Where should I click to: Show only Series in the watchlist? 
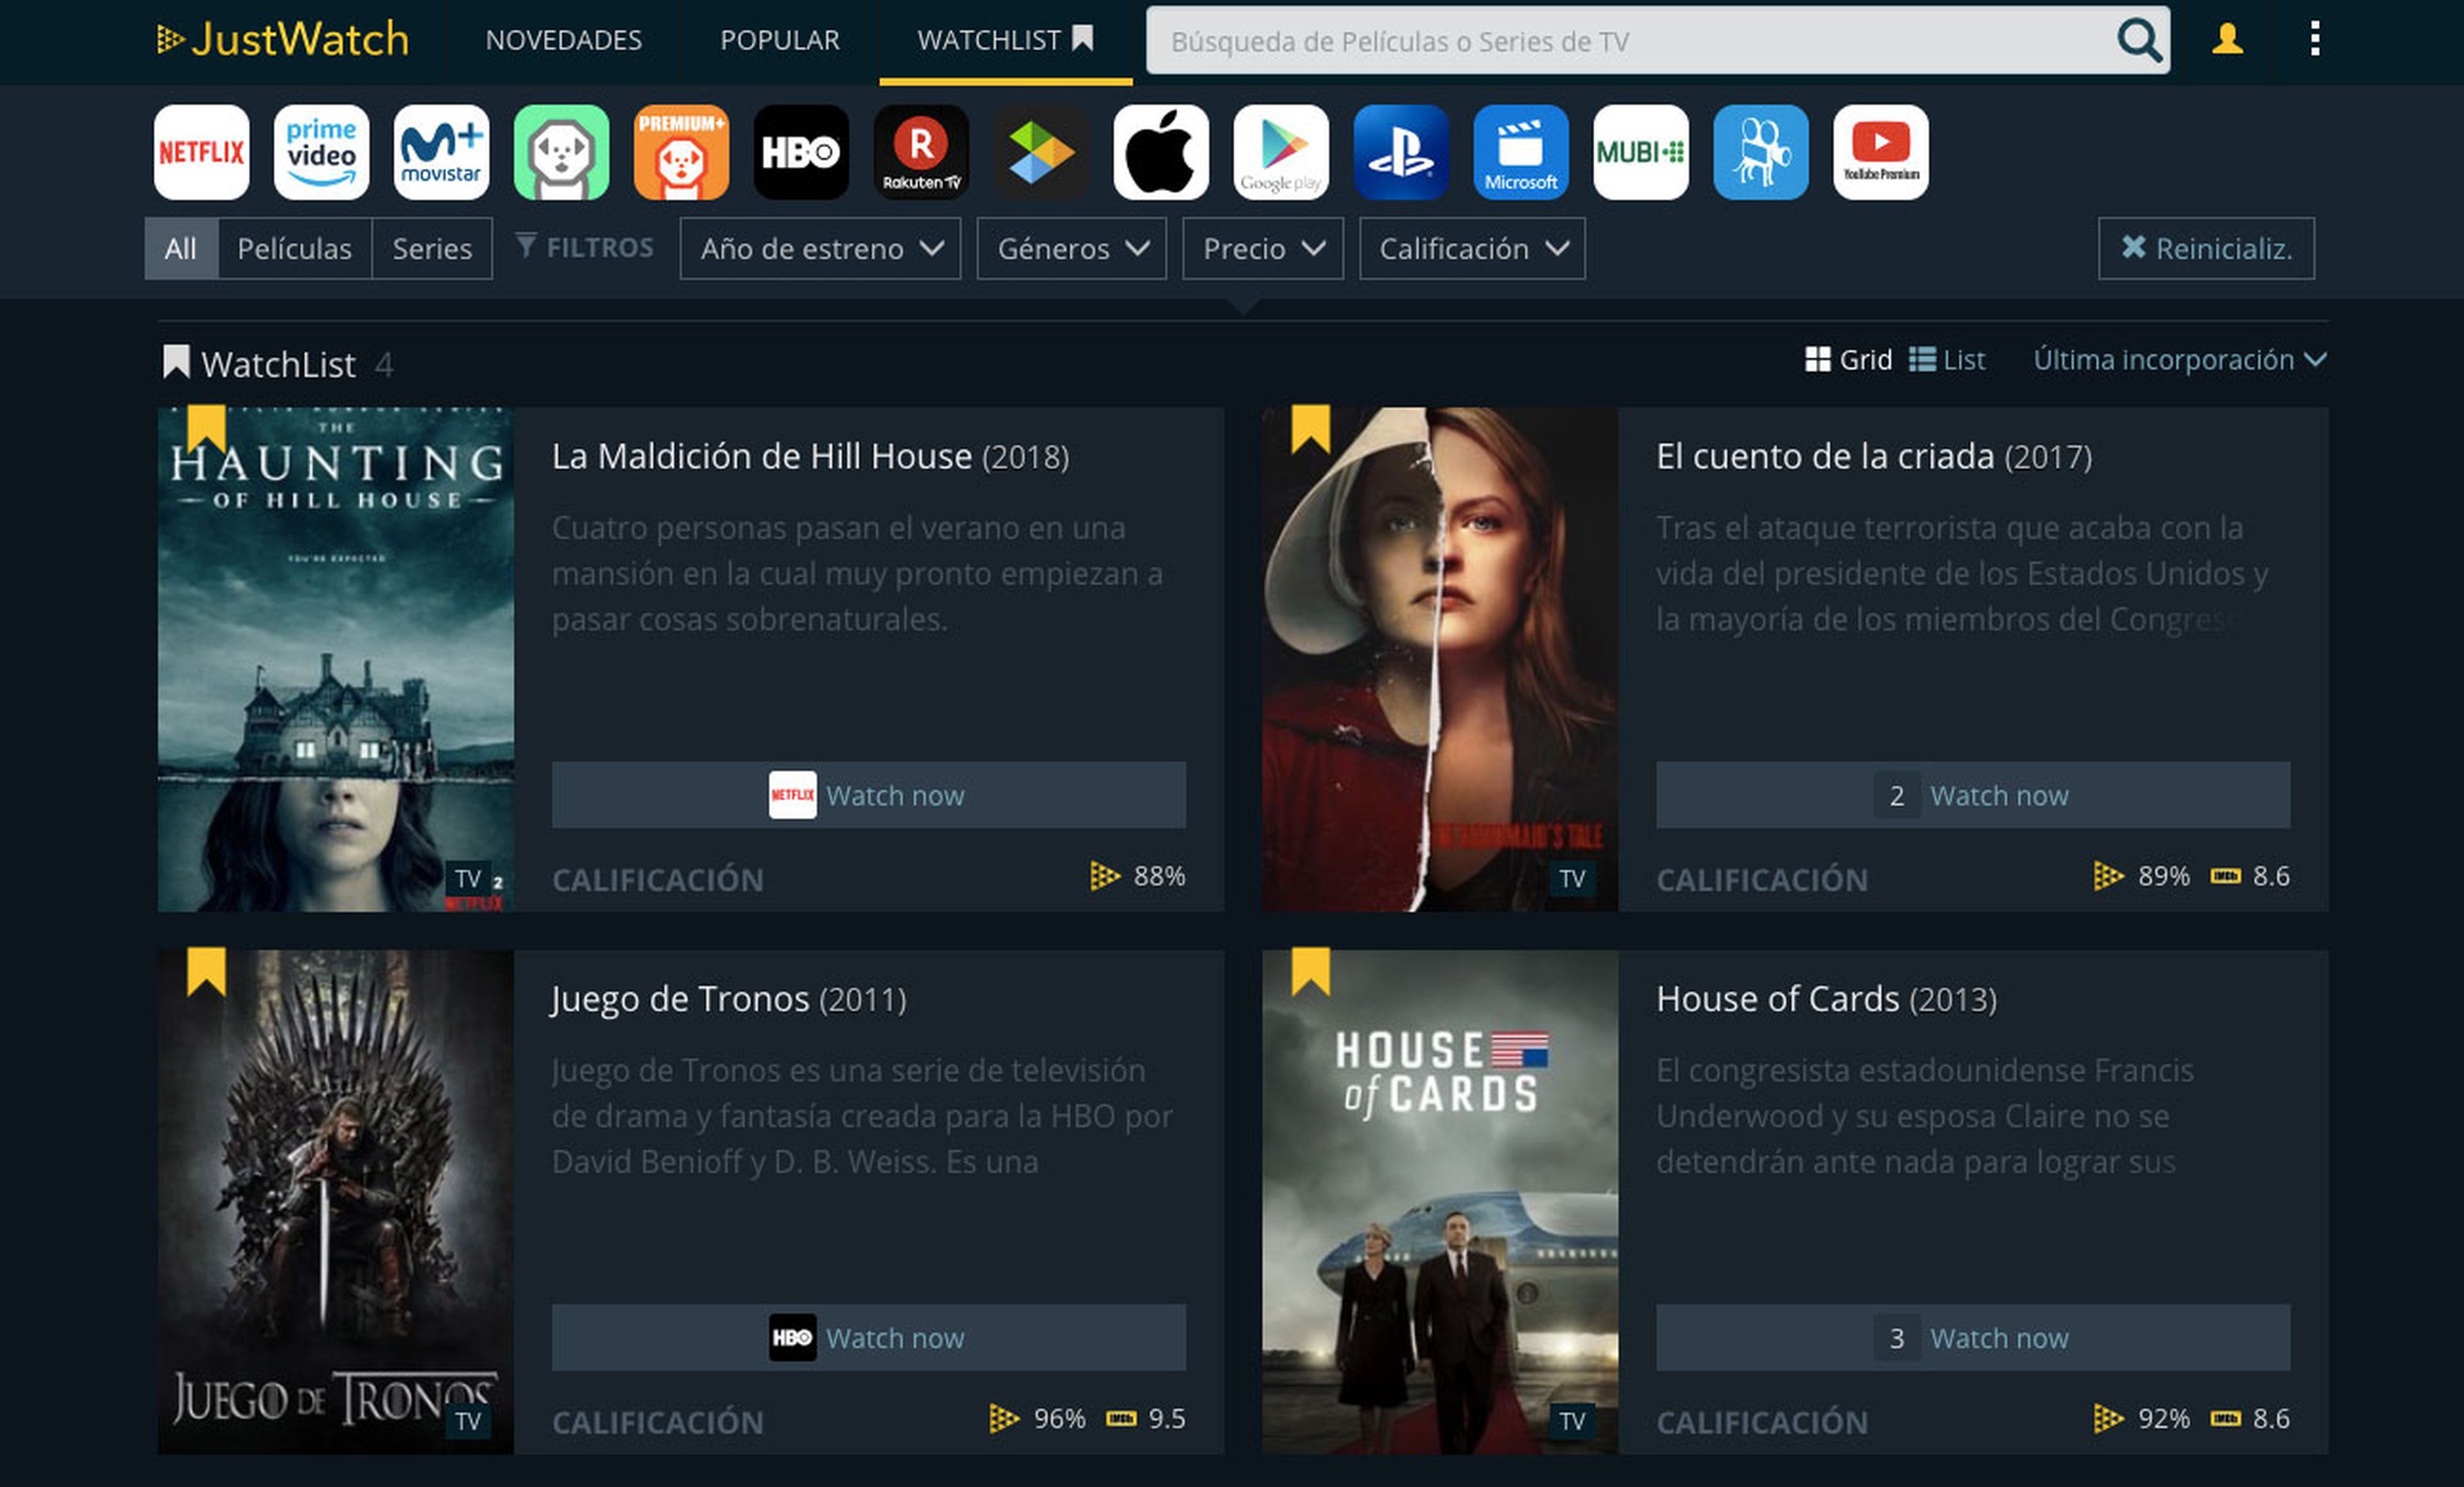(x=431, y=248)
